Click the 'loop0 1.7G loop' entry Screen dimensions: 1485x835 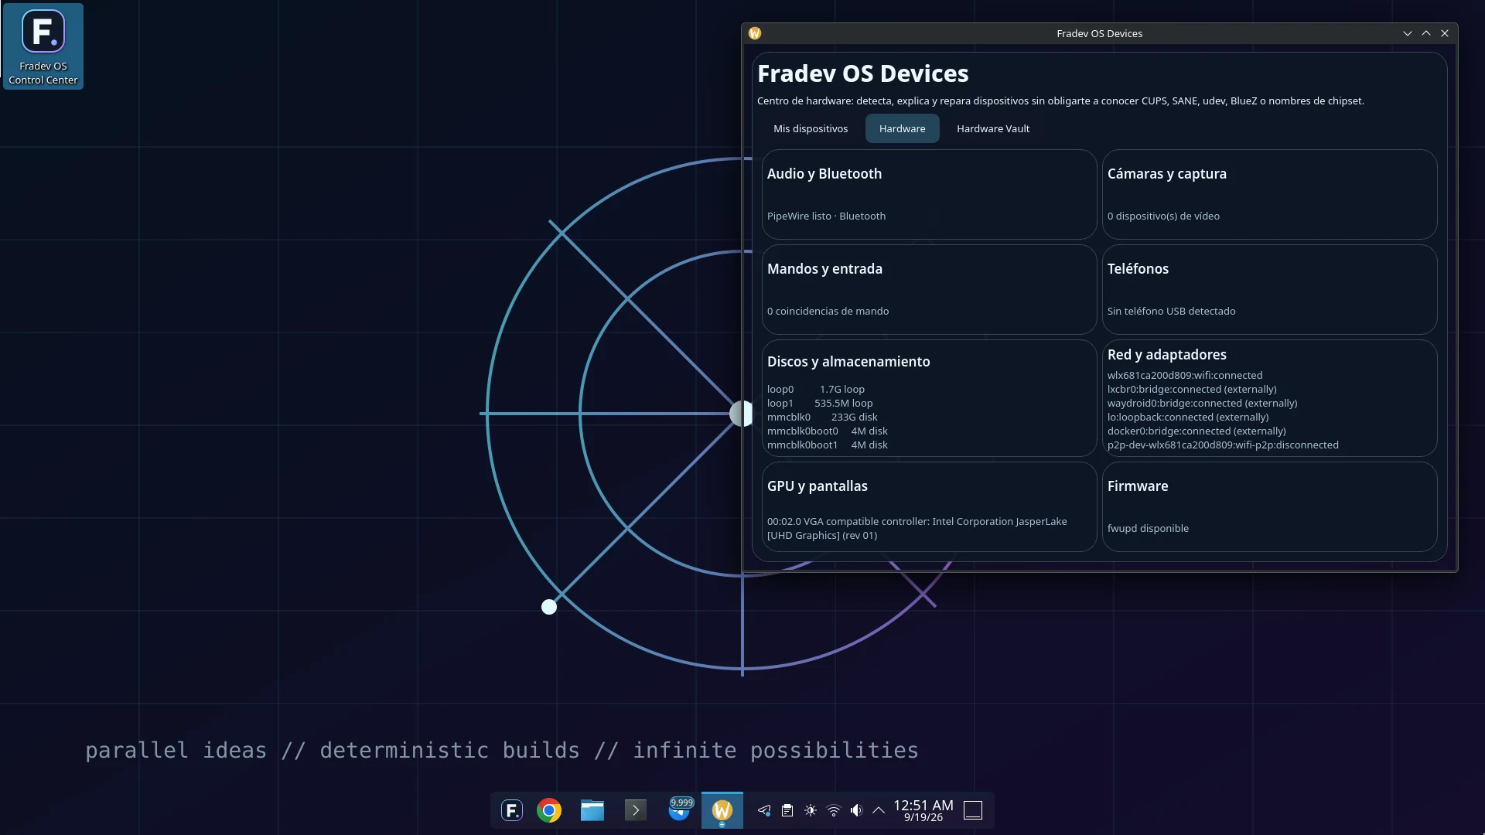(x=816, y=389)
